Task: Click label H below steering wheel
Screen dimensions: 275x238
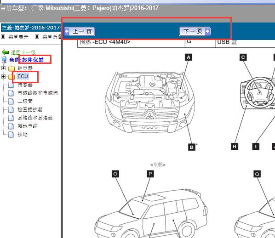Action: click(235, 147)
